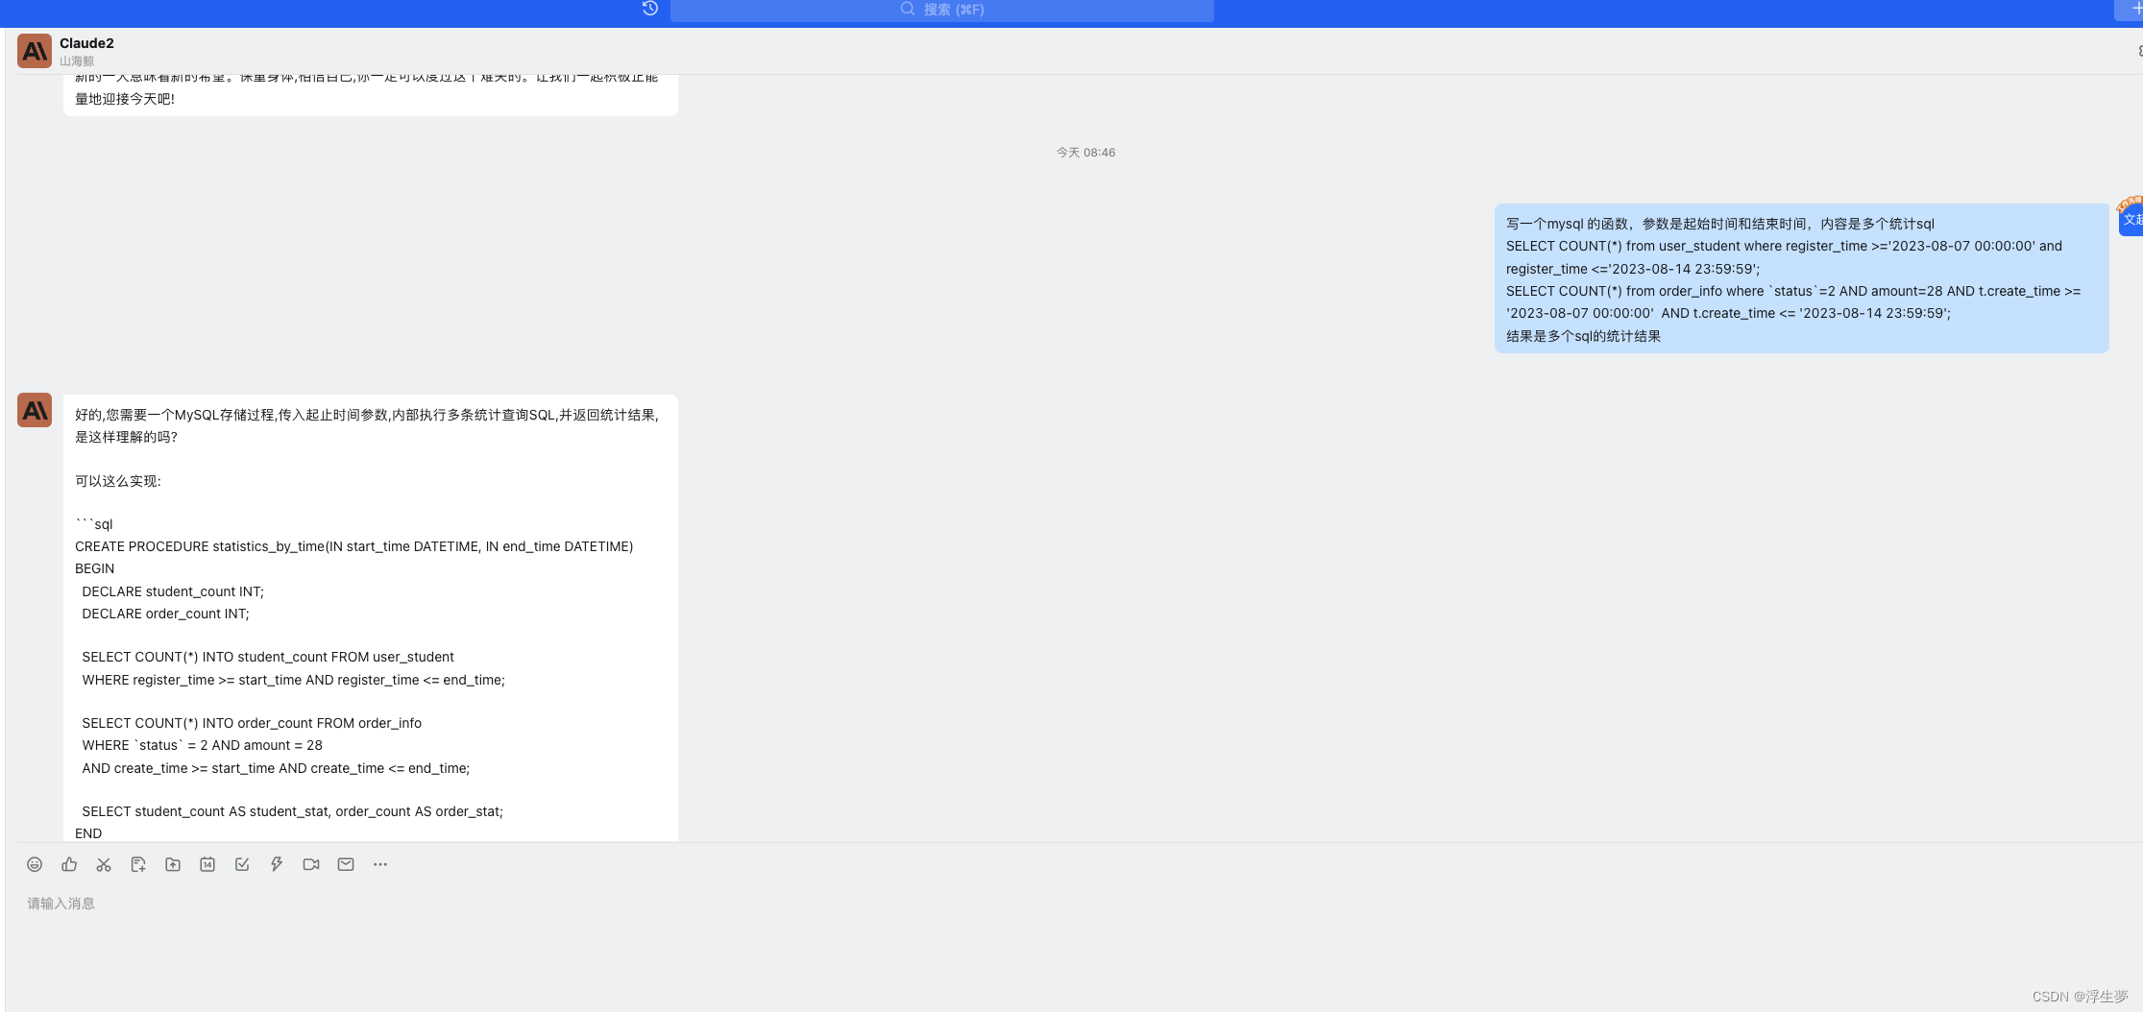Upload a file from folder icon
This screenshot has width=2143, height=1012.
pyautogui.click(x=173, y=864)
